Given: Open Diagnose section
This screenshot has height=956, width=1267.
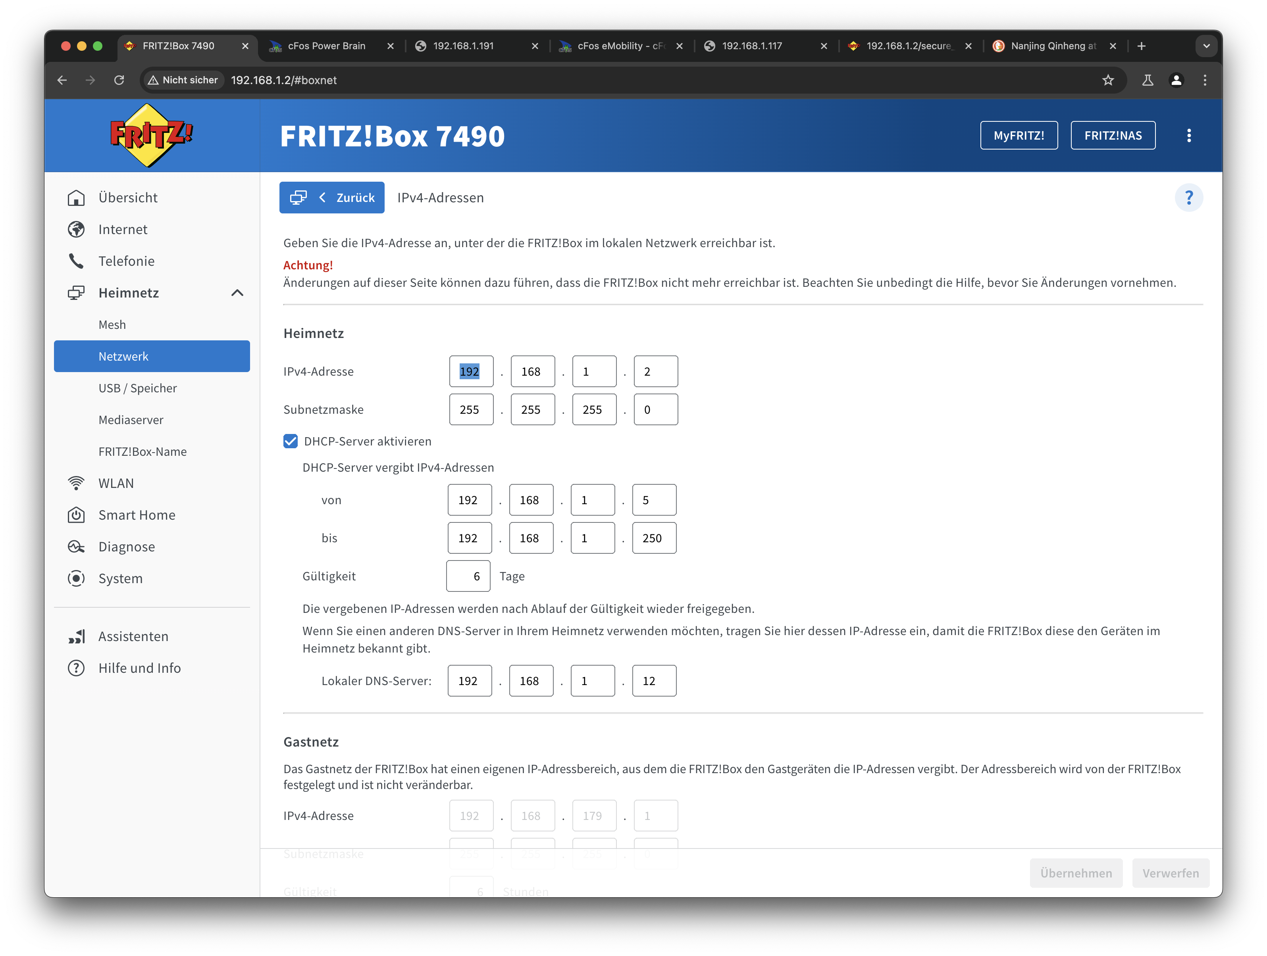Looking at the screenshot, I should [x=126, y=547].
